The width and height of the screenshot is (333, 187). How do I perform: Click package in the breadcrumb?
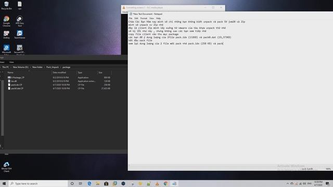(x=66, y=67)
